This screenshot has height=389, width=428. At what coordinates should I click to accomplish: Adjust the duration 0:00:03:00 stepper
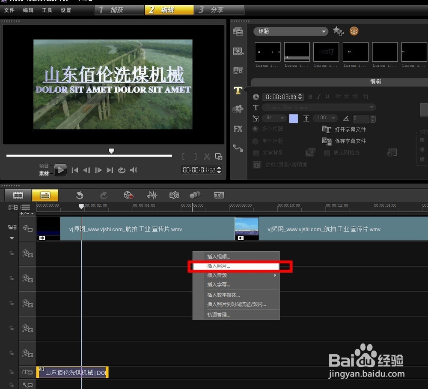[300, 96]
